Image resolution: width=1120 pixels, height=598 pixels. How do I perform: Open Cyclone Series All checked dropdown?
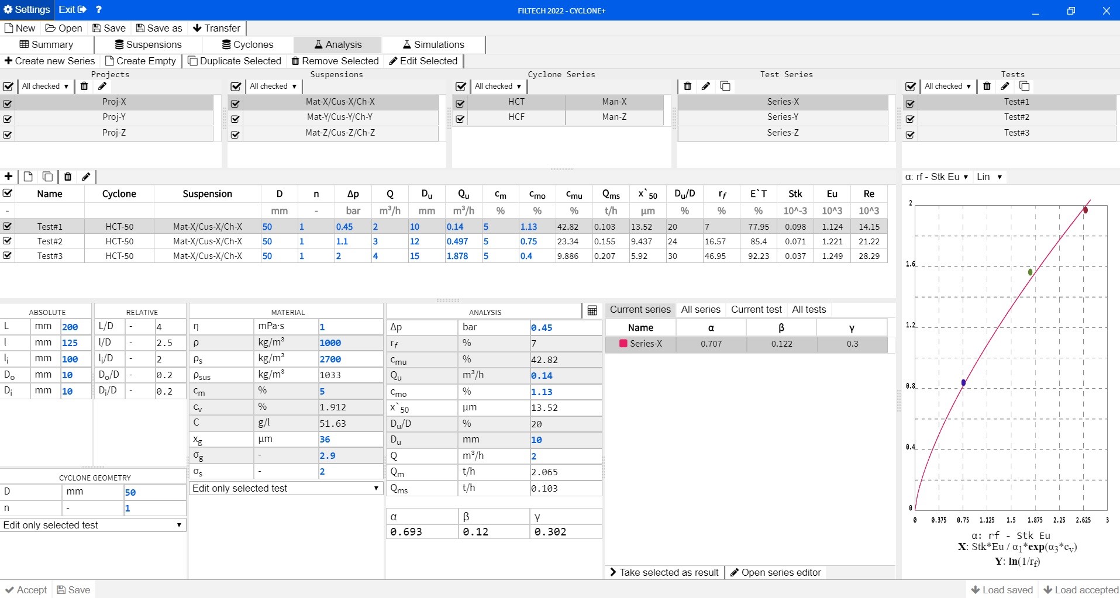pos(498,86)
